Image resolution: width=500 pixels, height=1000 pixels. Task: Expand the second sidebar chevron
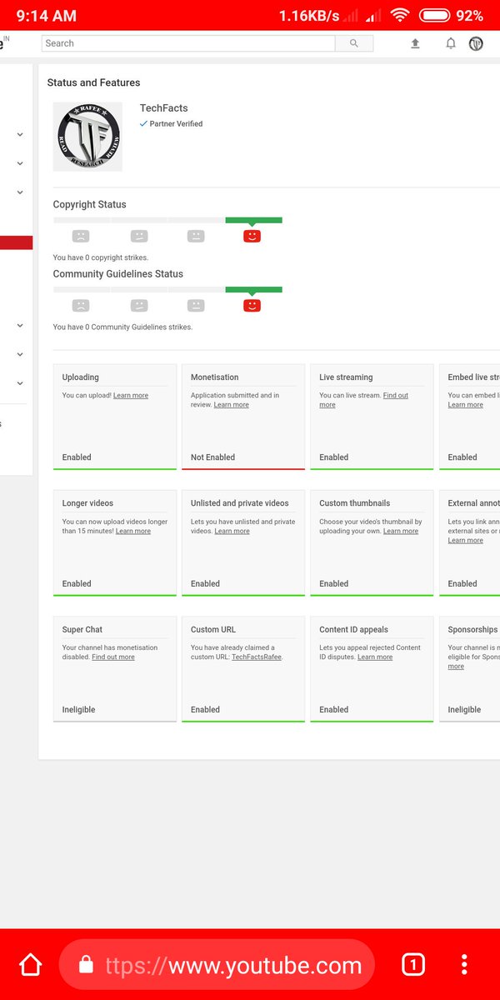20,163
